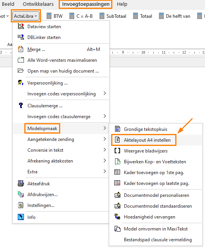Expand Invoegen codes verpersoonlijking submenu arrow

click(105, 93)
